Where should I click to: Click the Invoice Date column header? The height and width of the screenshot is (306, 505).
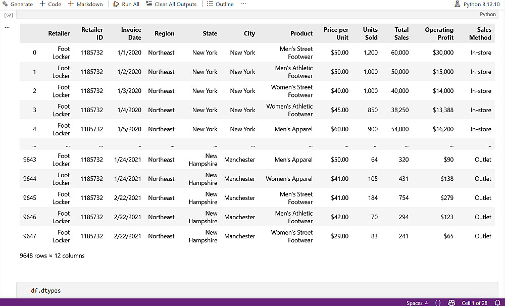(x=131, y=33)
